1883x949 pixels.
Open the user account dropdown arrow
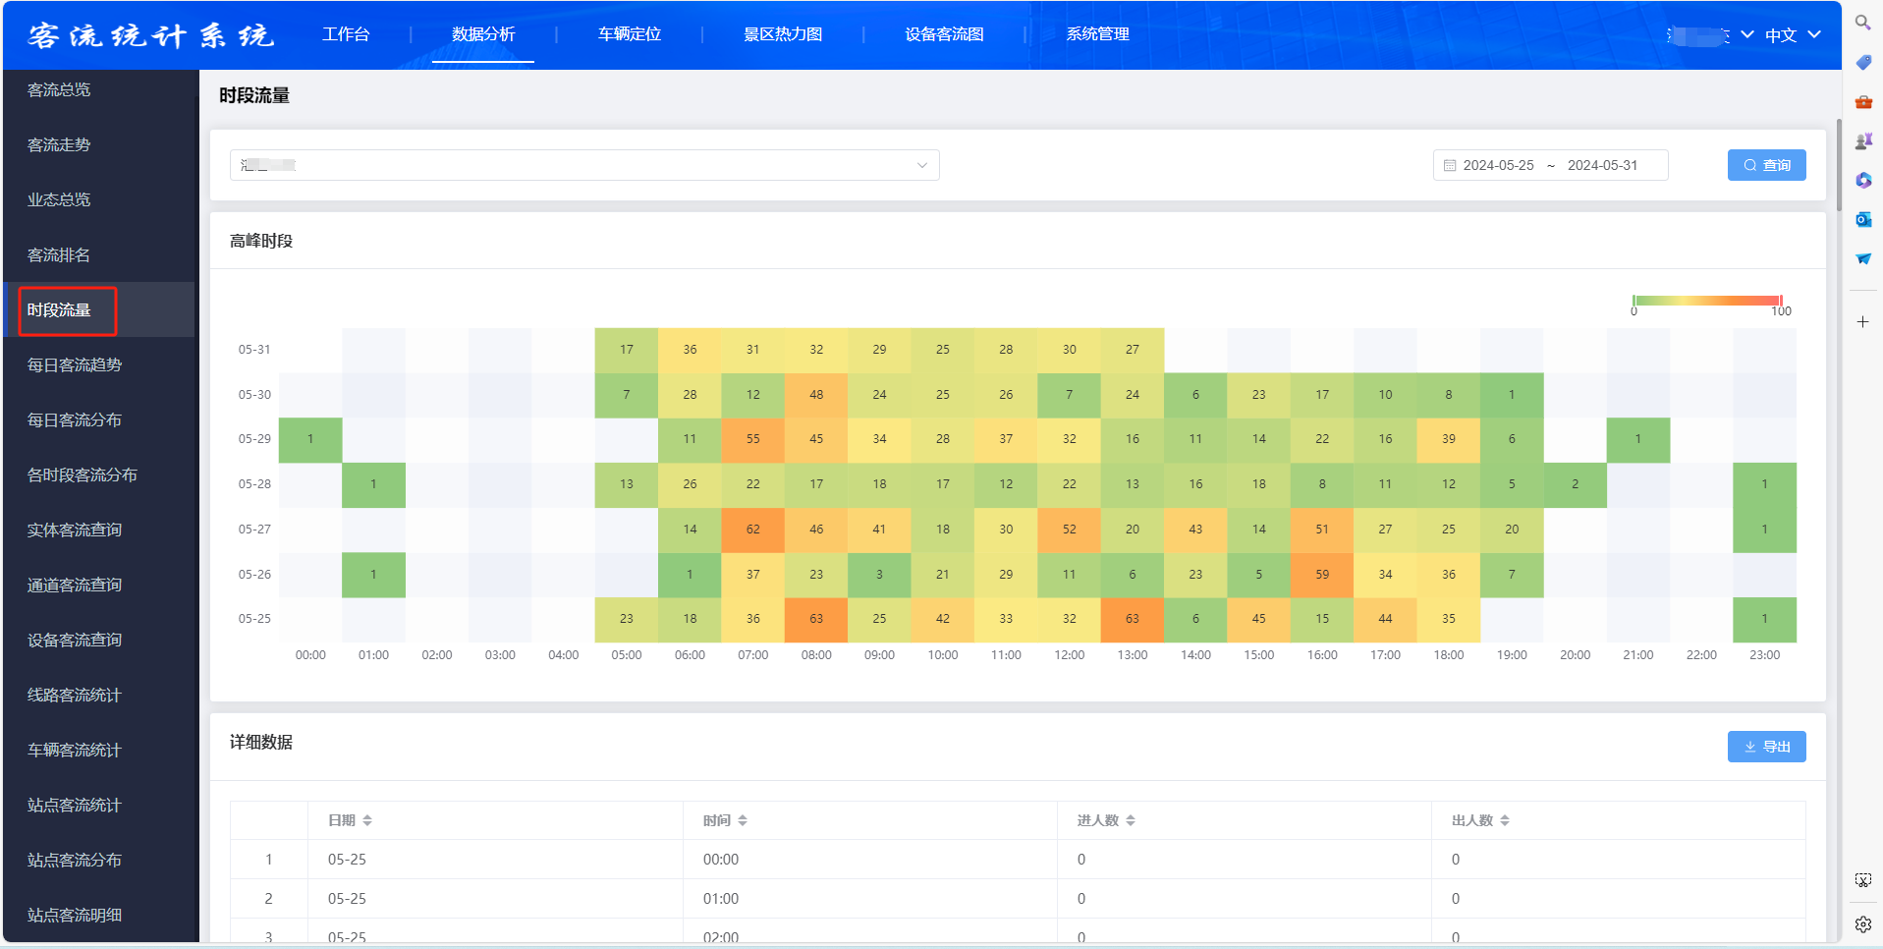(x=1747, y=34)
